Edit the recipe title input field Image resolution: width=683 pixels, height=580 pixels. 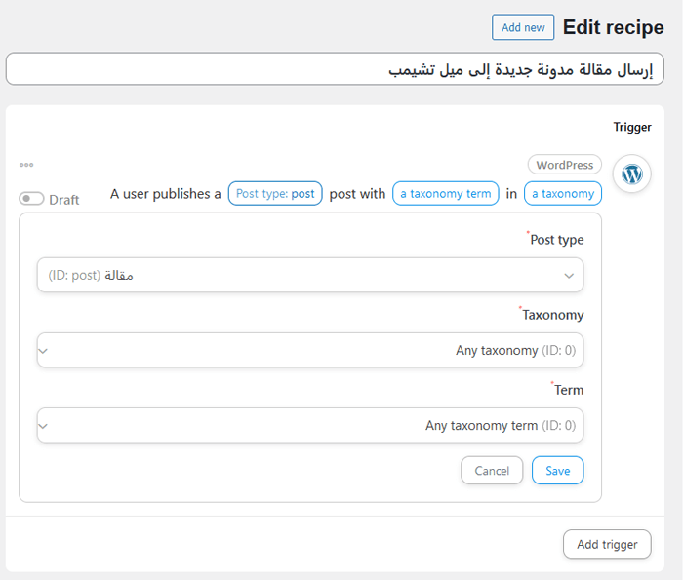point(335,69)
